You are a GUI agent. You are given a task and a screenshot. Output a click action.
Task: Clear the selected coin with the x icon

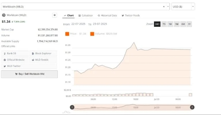(164, 6)
